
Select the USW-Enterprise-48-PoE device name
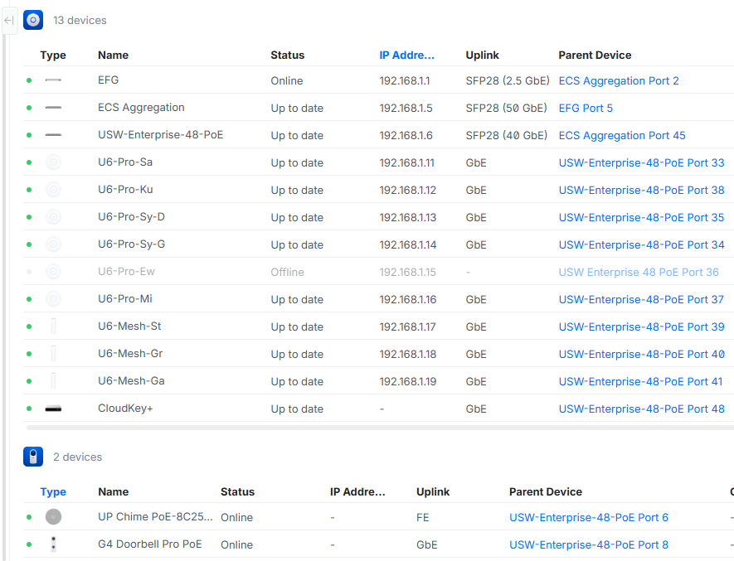click(x=160, y=135)
